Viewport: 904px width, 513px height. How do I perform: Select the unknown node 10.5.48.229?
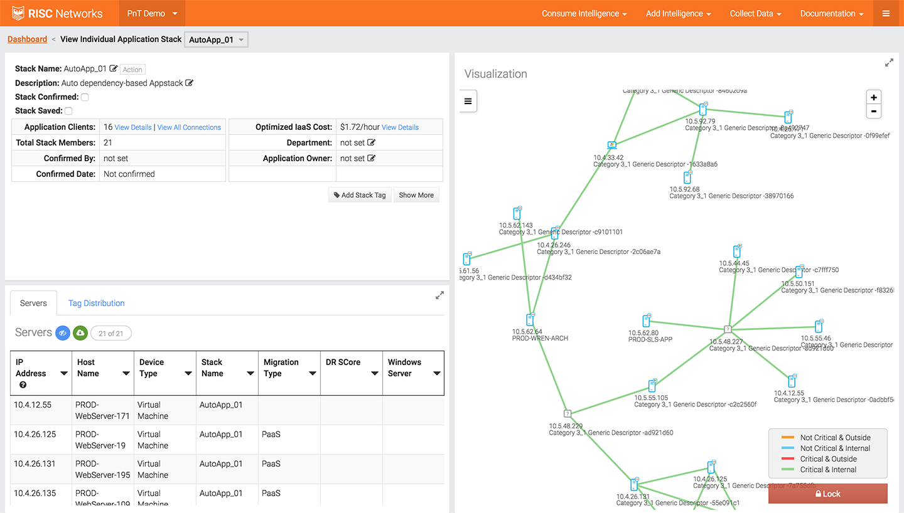tap(568, 414)
